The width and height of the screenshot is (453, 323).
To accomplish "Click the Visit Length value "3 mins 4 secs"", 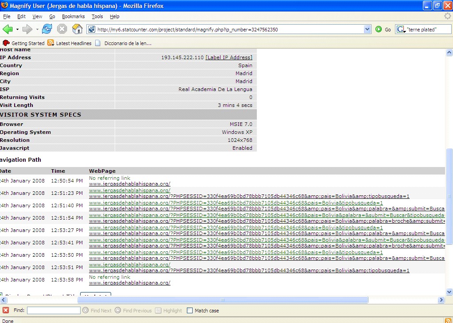I will tap(235, 105).
